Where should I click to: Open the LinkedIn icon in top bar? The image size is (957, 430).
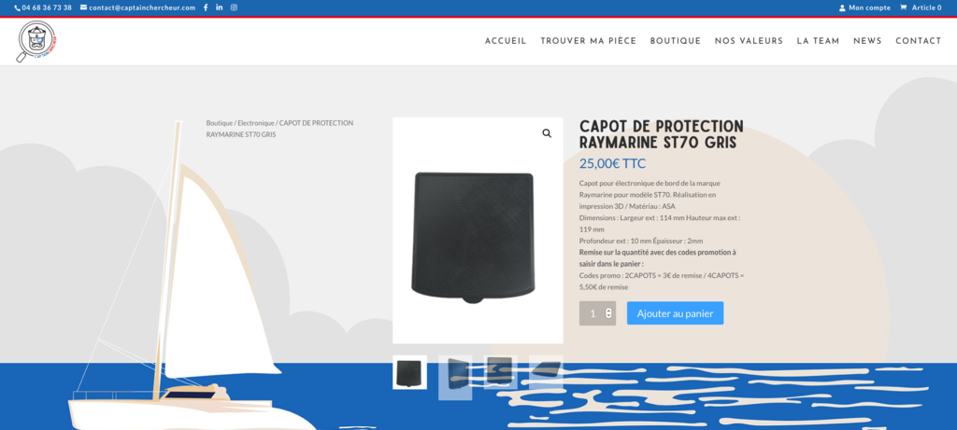pyautogui.click(x=219, y=7)
